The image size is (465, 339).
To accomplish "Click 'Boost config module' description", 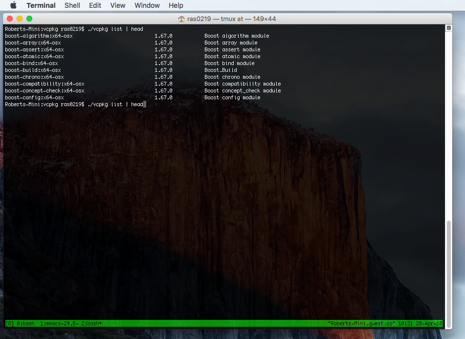I will click(232, 97).
